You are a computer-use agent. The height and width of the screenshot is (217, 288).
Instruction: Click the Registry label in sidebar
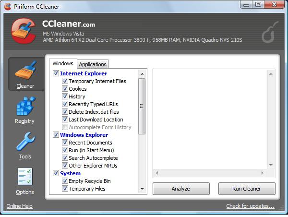click(24, 121)
